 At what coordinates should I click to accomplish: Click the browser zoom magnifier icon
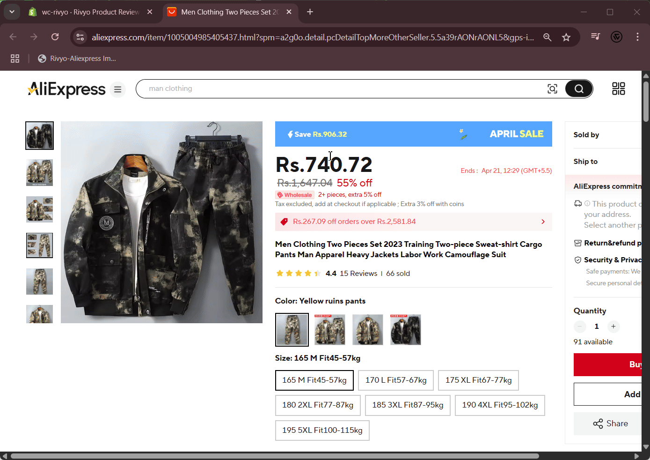(547, 37)
